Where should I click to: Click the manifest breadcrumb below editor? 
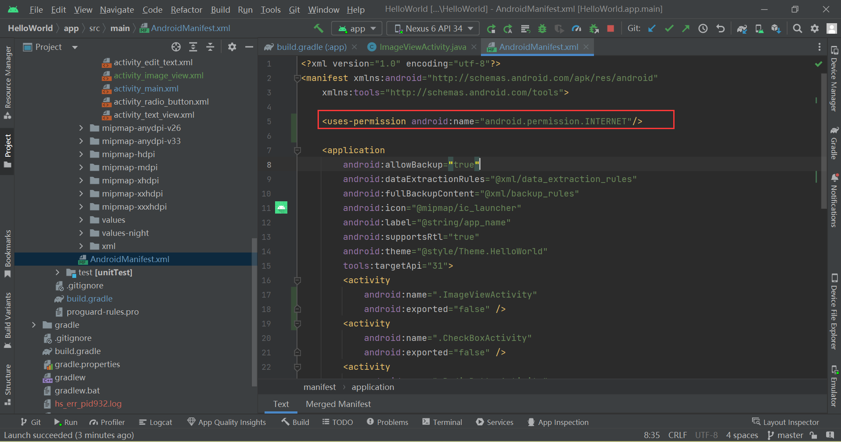(320, 387)
